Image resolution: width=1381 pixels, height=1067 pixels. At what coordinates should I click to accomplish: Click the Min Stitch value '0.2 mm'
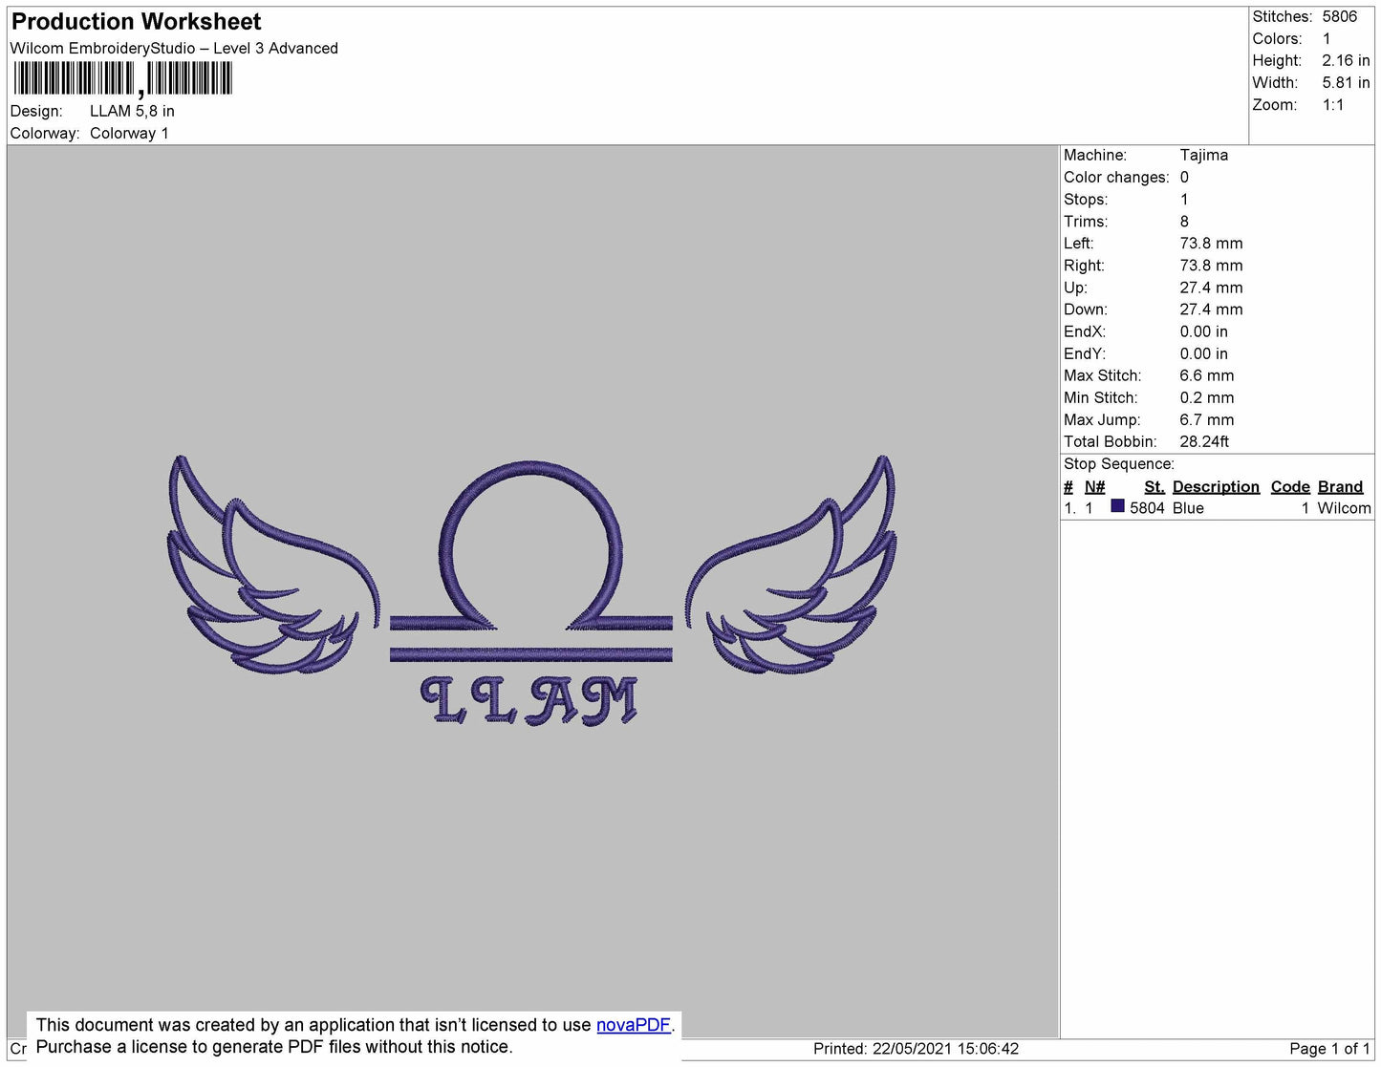pyautogui.click(x=1207, y=397)
